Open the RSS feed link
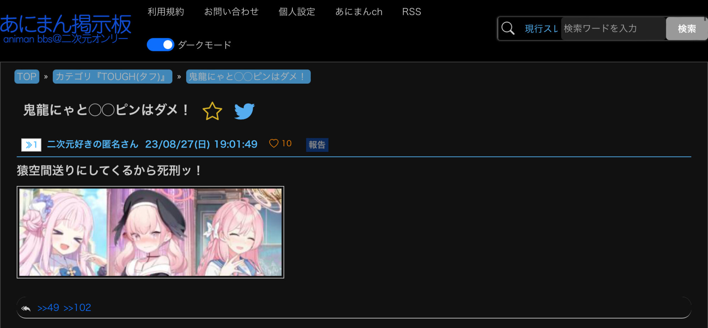Screen dimensions: 708x328 (411, 12)
